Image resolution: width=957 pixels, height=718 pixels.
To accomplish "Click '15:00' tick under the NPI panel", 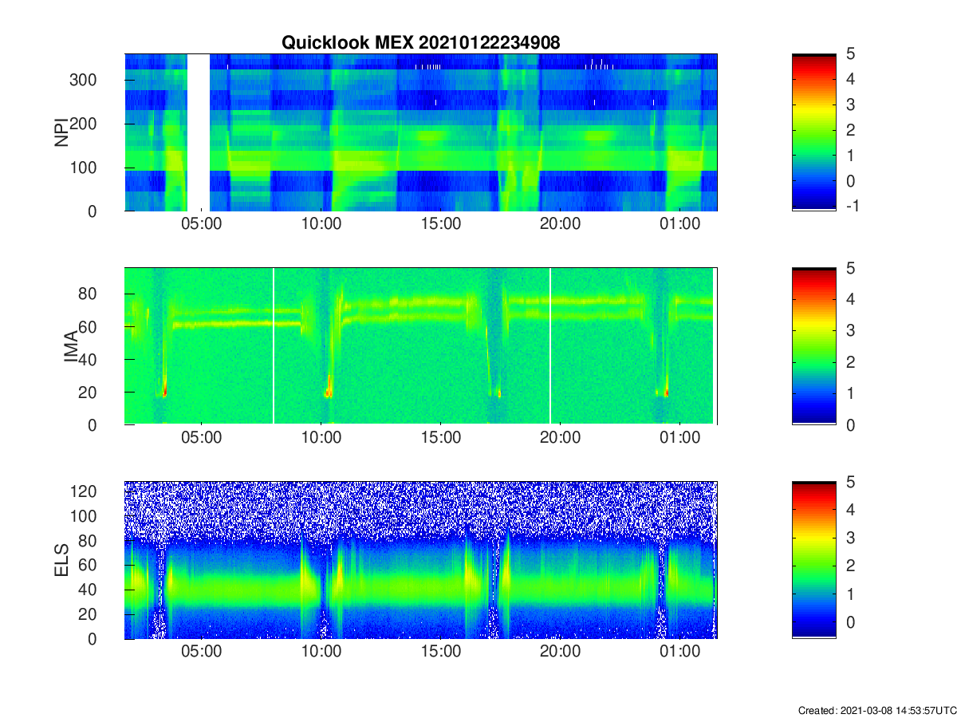I will click(440, 225).
